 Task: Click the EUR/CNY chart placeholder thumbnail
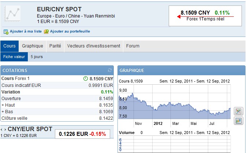coord(12,14)
